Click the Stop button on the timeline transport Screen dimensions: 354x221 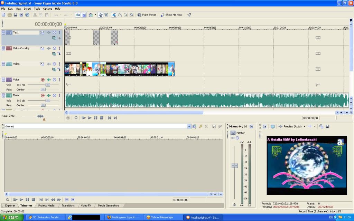click(x=102, y=118)
